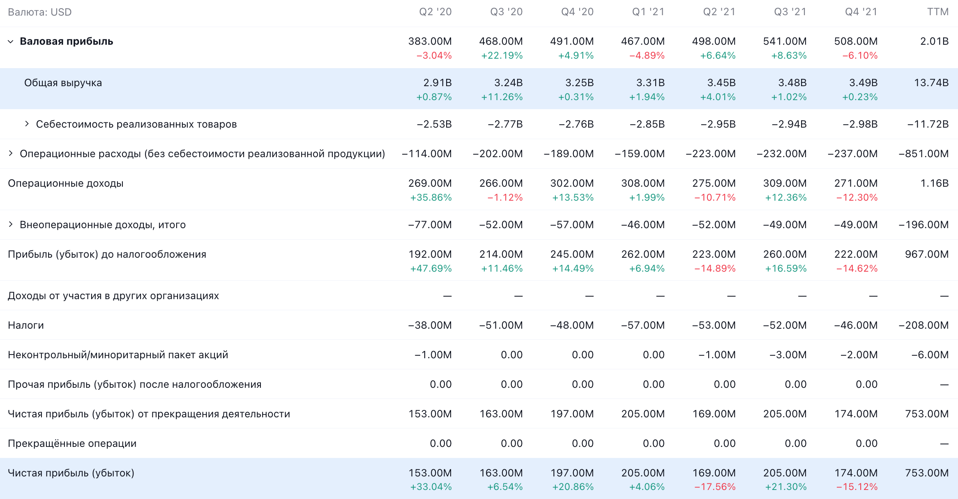Click total revenue Q4 '21 value 3.49B
958x499 pixels.
864,83
